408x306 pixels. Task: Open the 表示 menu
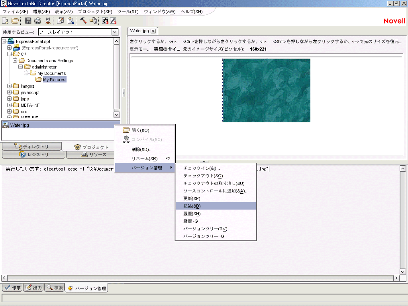[x=64, y=12]
